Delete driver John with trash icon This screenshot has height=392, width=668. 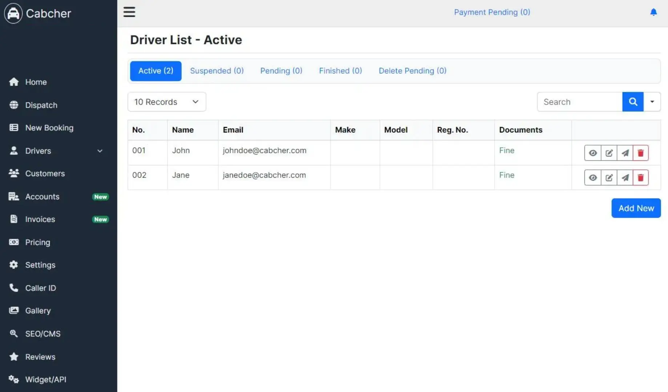[640, 153]
